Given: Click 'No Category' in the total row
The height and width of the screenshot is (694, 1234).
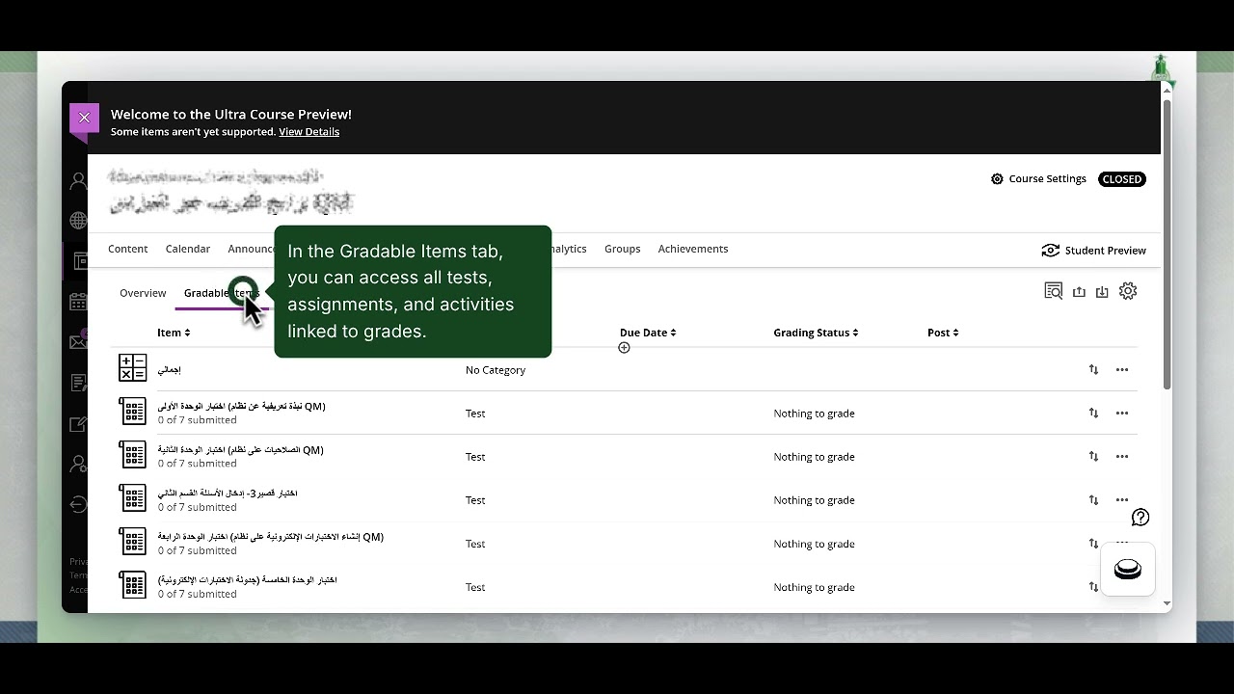Looking at the screenshot, I should click(x=496, y=370).
